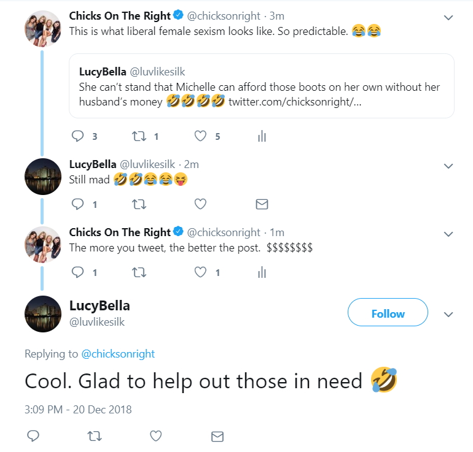
Task: Follow LucyBella
Action: click(388, 312)
